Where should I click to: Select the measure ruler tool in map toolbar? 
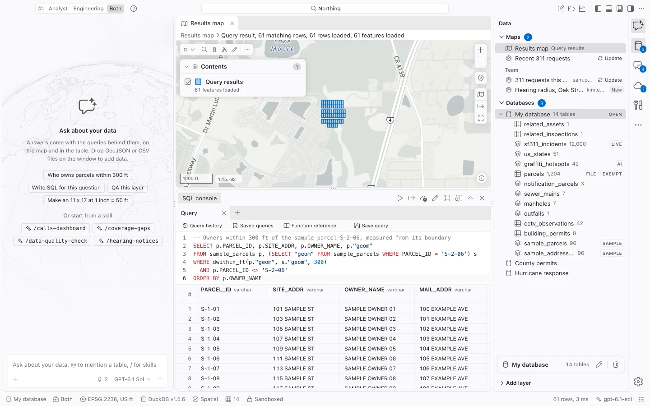pos(214,50)
